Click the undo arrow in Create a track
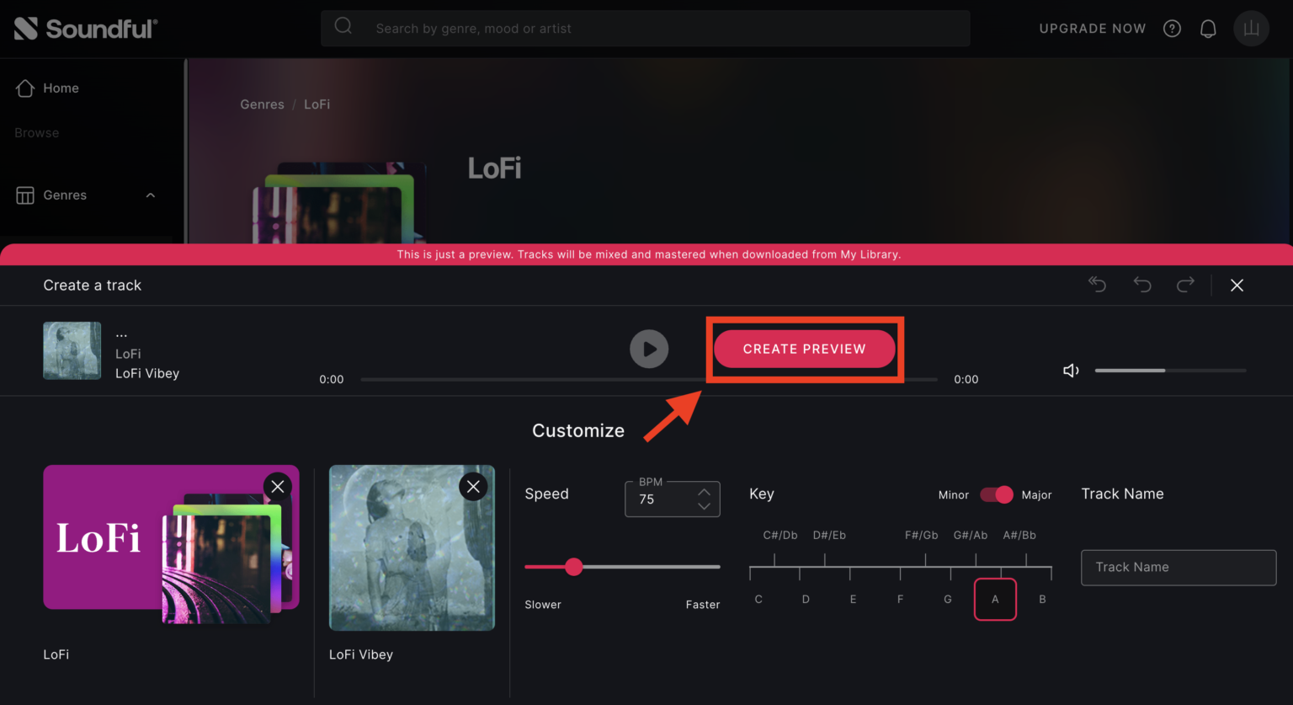The image size is (1293, 705). [x=1141, y=285]
